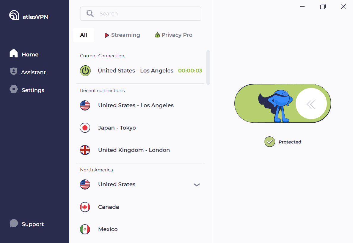Screen dimensions: 353x243
Task: Open the Assistant shield icon
Action: (x=13, y=72)
